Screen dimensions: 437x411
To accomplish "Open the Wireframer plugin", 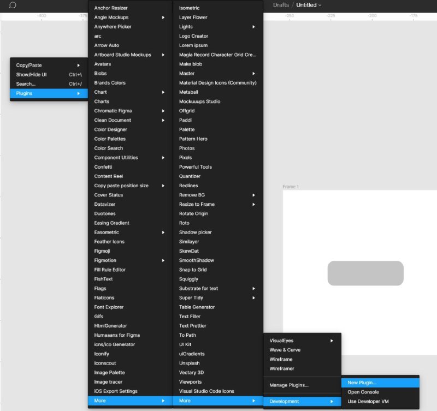I will click(303, 368).
